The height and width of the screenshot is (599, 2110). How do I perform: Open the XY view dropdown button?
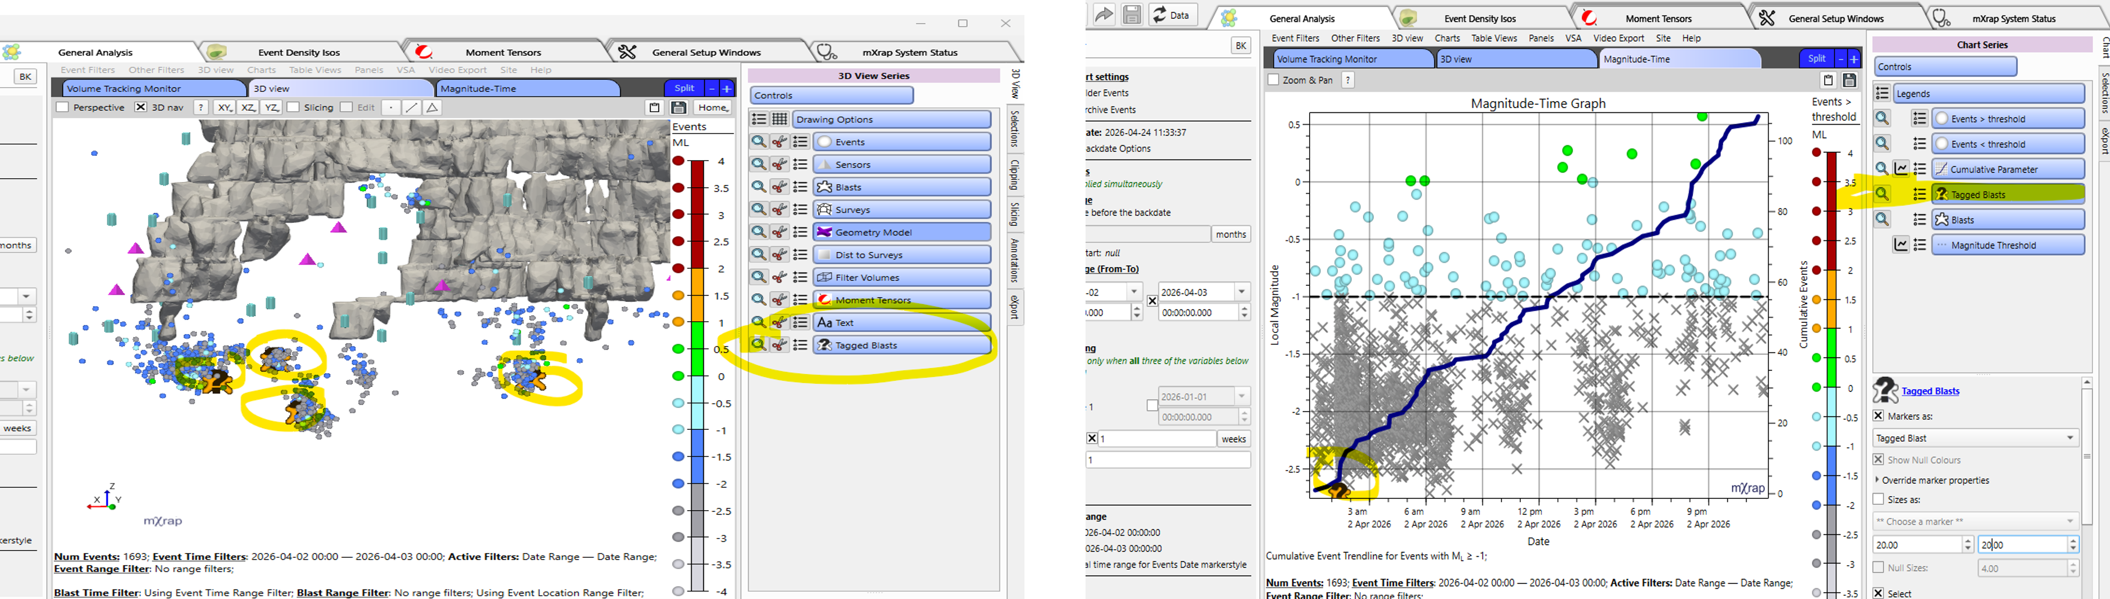click(x=225, y=107)
